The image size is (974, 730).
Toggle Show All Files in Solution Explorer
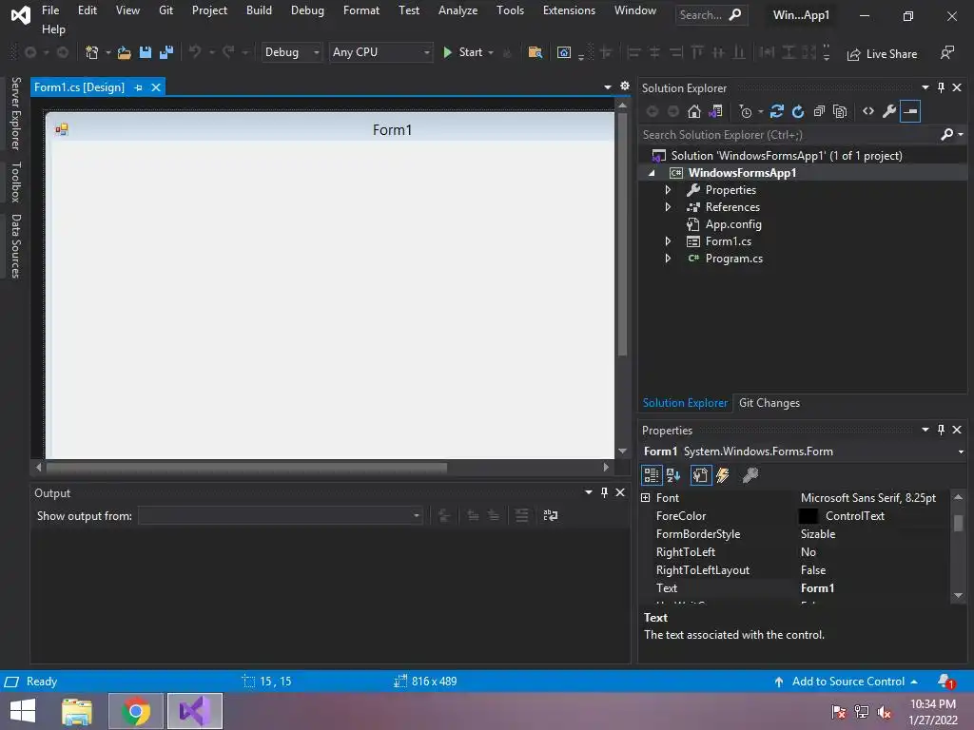tap(840, 112)
